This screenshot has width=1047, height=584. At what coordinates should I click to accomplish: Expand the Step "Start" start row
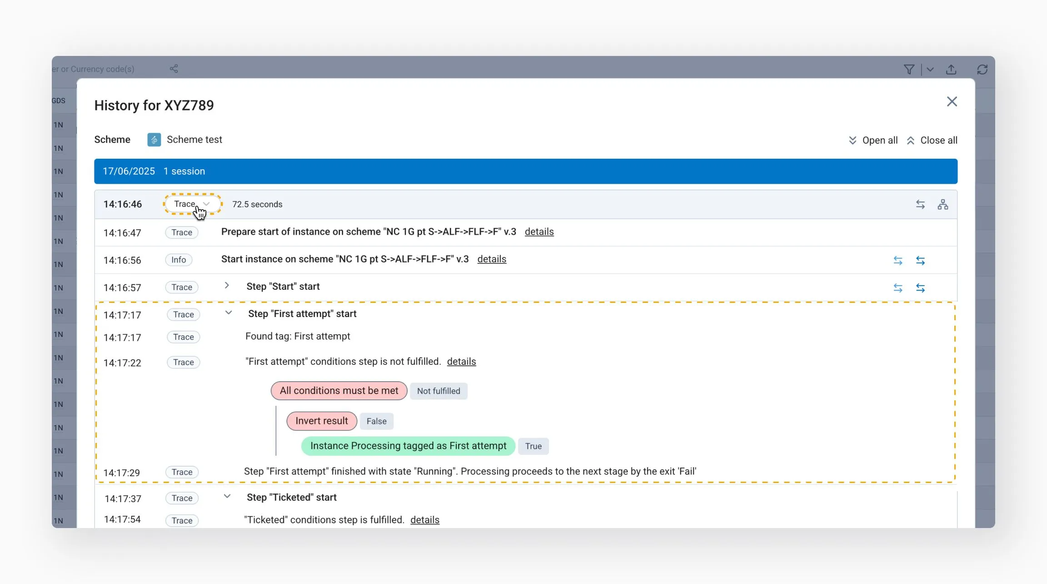(227, 286)
